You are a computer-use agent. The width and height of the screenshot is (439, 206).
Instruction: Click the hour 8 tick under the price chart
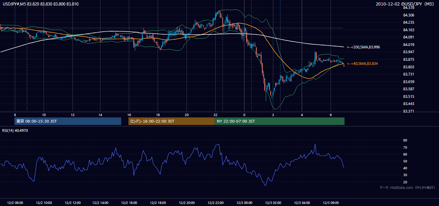(x=15, y=115)
